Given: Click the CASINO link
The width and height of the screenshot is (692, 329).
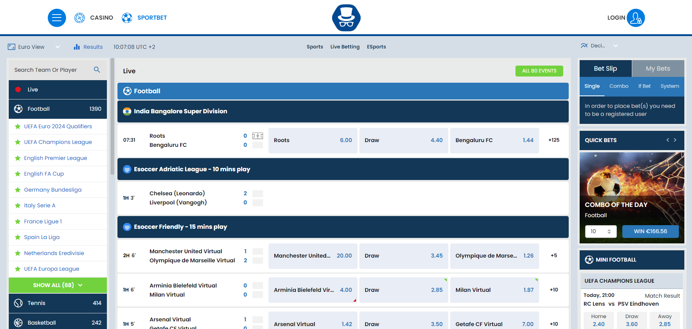Looking at the screenshot, I should click(x=102, y=18).
